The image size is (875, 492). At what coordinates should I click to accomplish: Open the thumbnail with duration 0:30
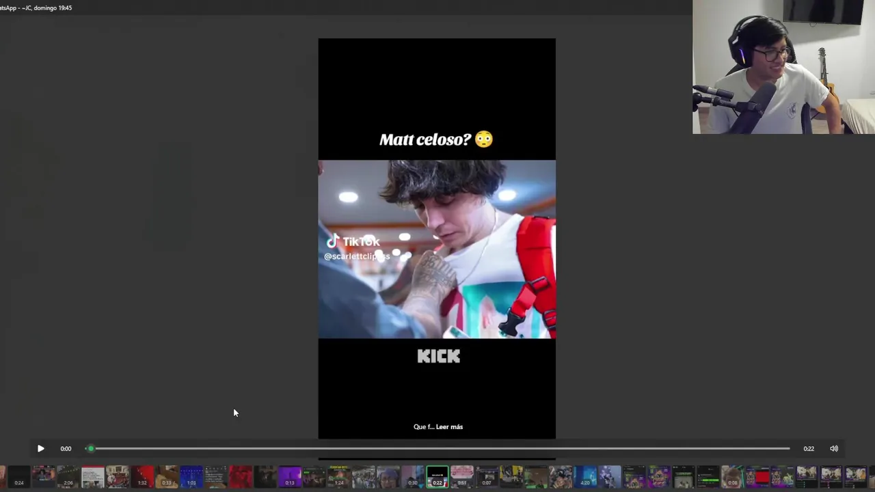click(x=412, y=476)
